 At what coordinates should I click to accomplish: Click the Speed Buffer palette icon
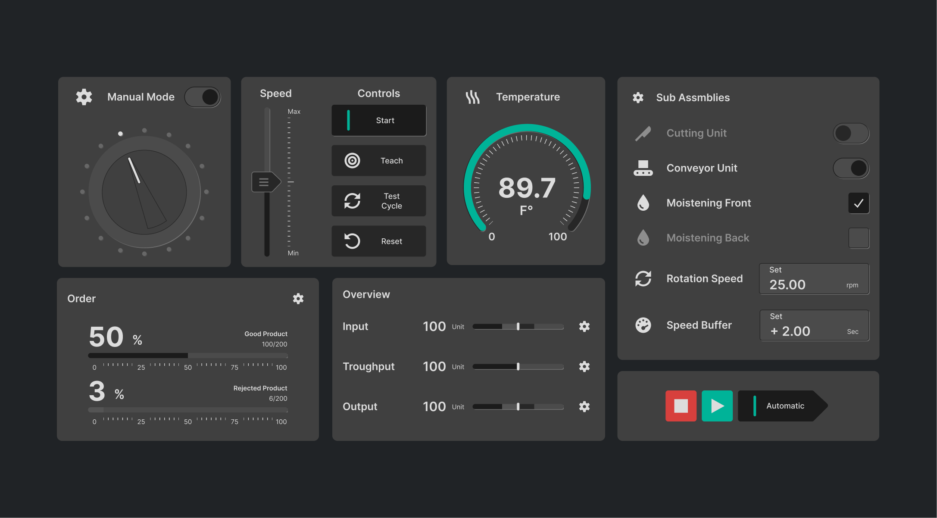pyautogui.click(x=643, y=325)
